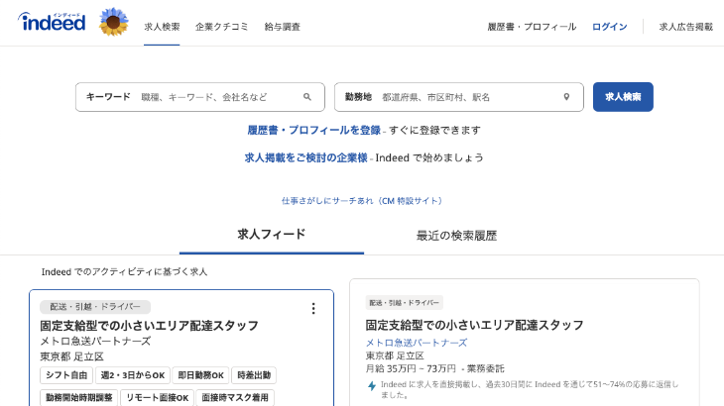This screenshot has height=406, width=724.
Task: Click the 週2・3日からOK tag
Action: (x=133, y=375)
